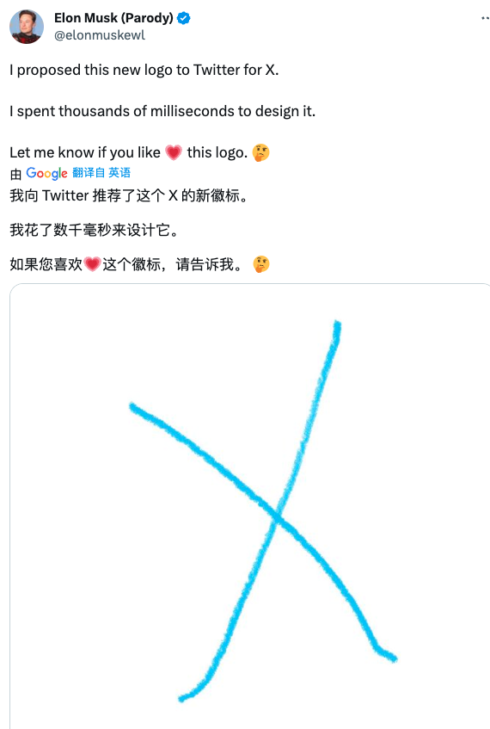Click the crossing point of the blue X drawing
The width and height of the screenshot is (490, 729).
pos(278,517)
